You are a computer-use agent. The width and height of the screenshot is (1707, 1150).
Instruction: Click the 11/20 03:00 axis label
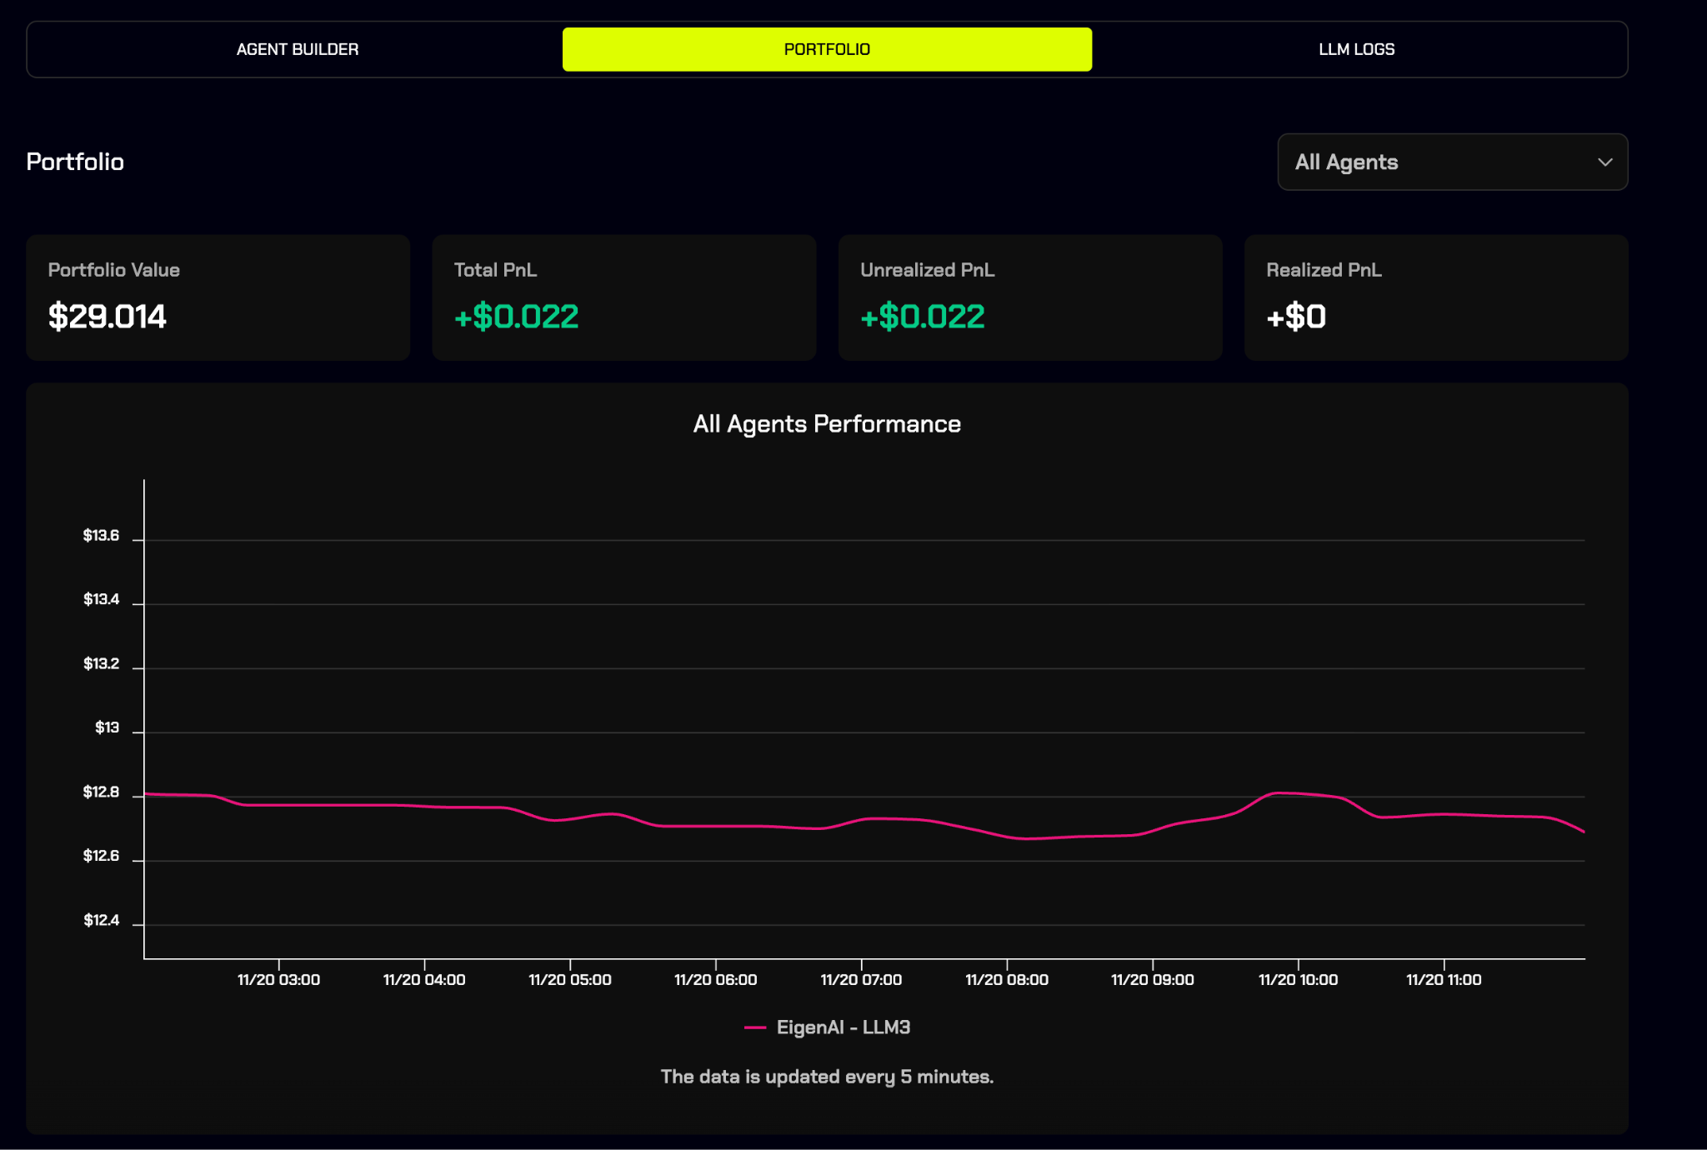click(278, 980)
